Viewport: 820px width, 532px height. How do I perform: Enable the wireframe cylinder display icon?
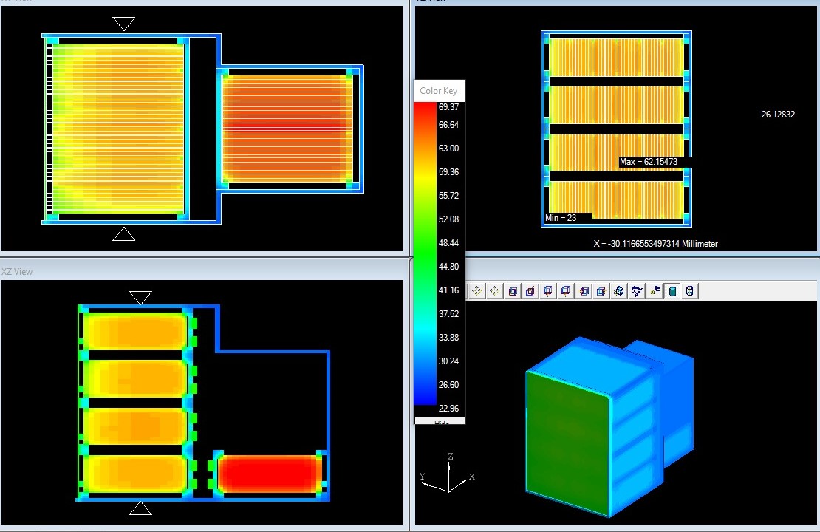coord(690,291)
